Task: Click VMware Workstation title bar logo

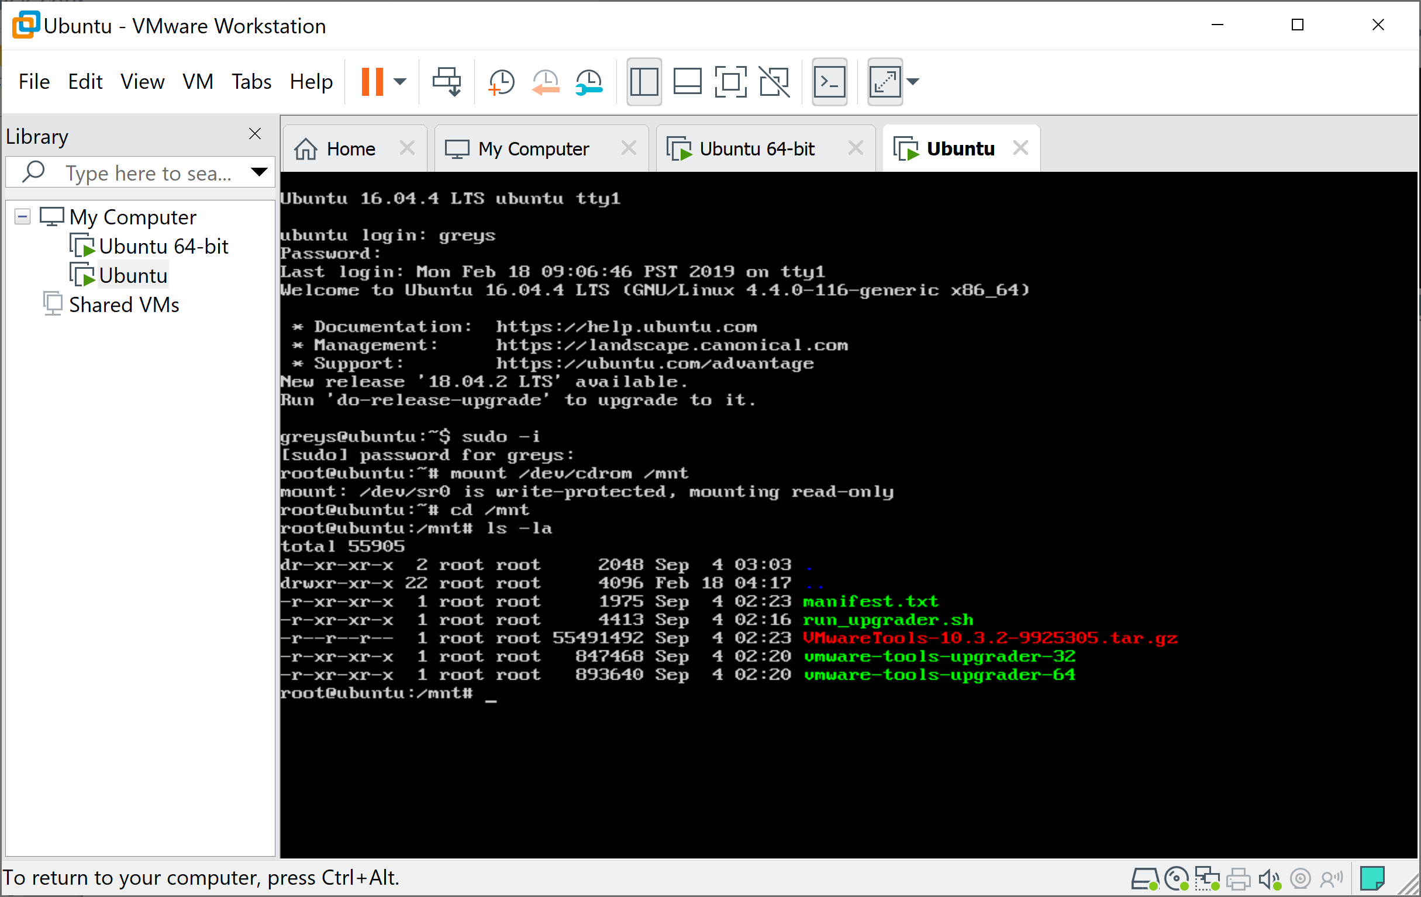Action: pos(25,25)
